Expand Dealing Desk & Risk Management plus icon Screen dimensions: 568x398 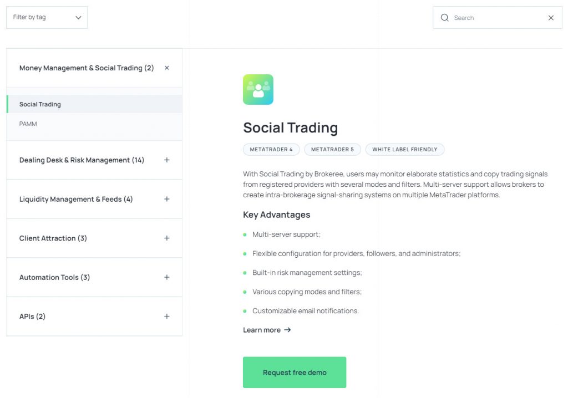(x=167, y=160)
